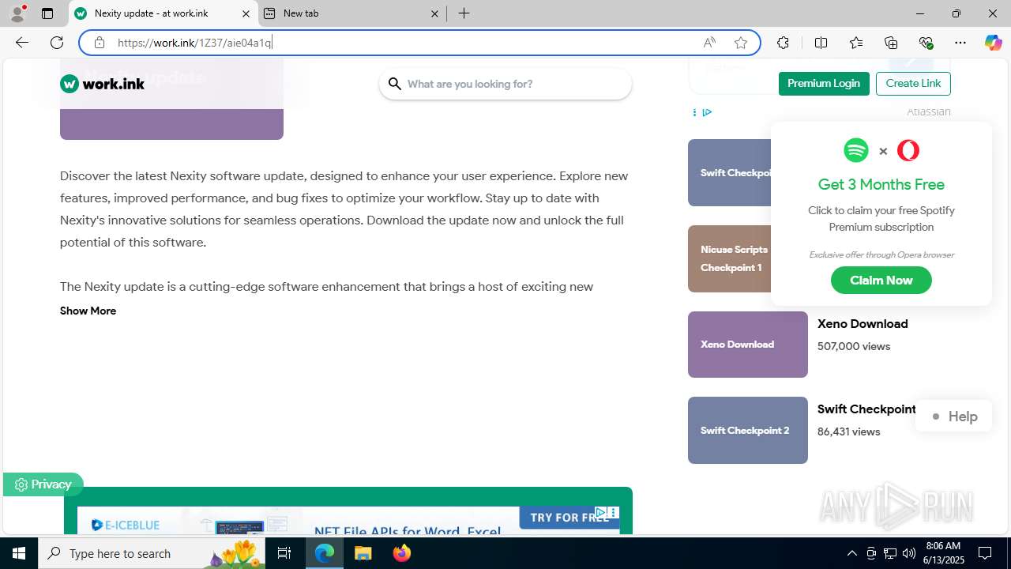Viewport: 1011px width, 569px height.
Task: Close the Nexity update tab
Action: pyautogui.click(x=246, y=13)
